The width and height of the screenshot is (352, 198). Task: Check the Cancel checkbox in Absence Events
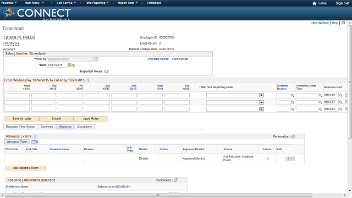coord(267,158)
